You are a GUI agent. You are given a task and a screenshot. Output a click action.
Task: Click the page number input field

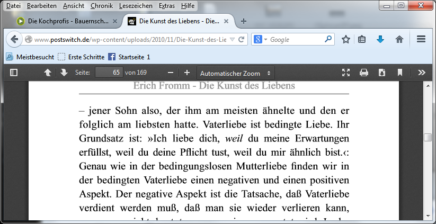click(x=109, y=73)
